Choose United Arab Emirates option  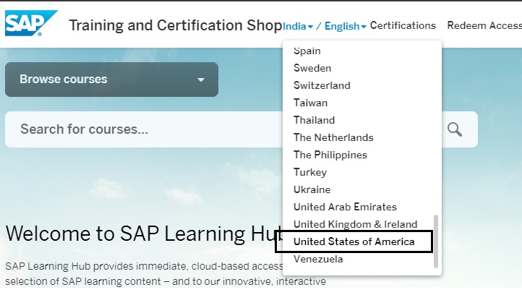pos(345,207)
